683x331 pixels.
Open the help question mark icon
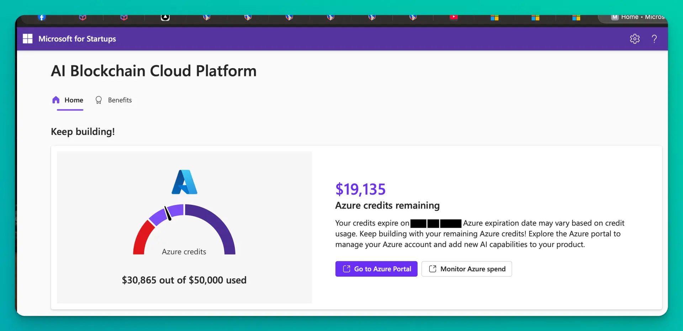[654, 39]
